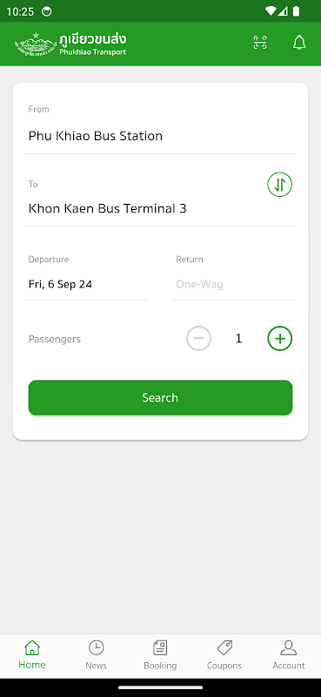Search for bus trips
Image resolution: width=321 pixels, height=697 pixels.
pos(160,397)
